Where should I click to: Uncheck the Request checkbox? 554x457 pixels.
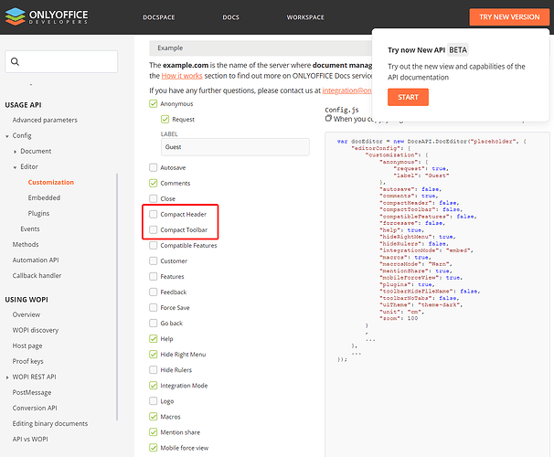pyautogui.click(x=165, y=120)
